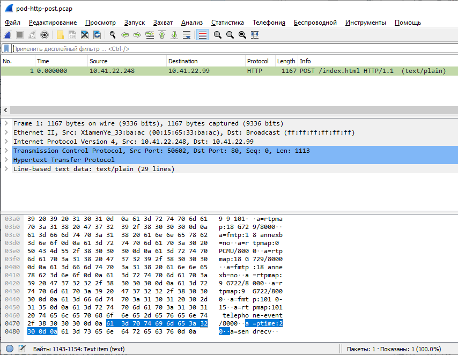This screenshot has width=458, height=355.
Task: Click the Find packet magnifier icon
Action: tap(113, 35)
